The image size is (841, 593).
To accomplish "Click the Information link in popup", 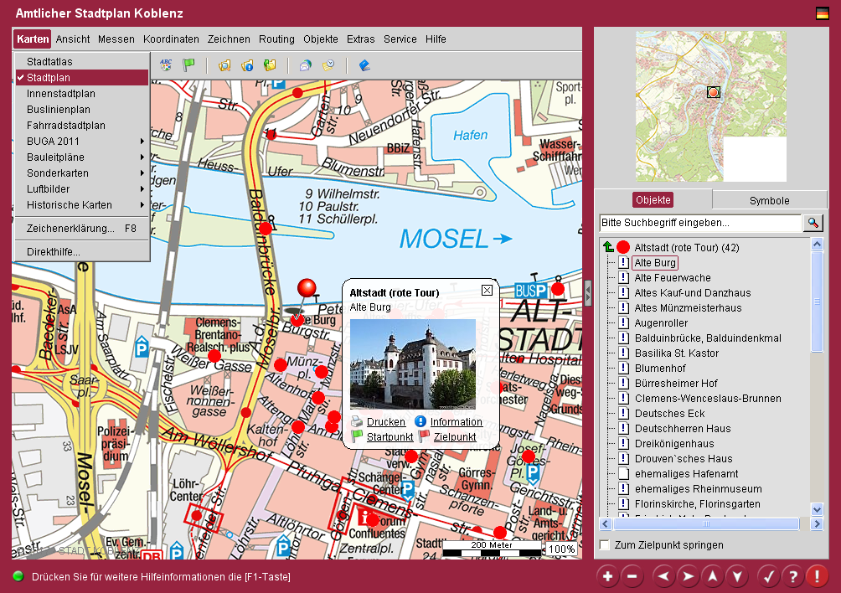I will tap(457, 422).
